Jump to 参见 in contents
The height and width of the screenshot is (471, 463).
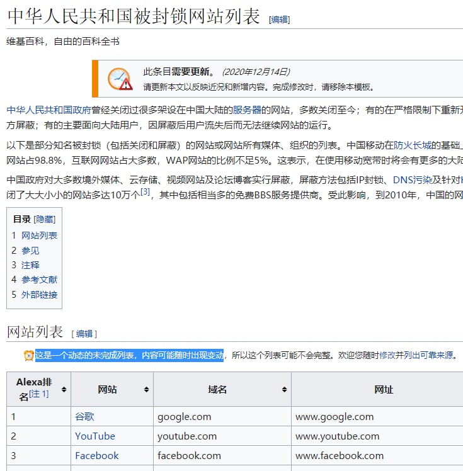[x=30, y=250]
